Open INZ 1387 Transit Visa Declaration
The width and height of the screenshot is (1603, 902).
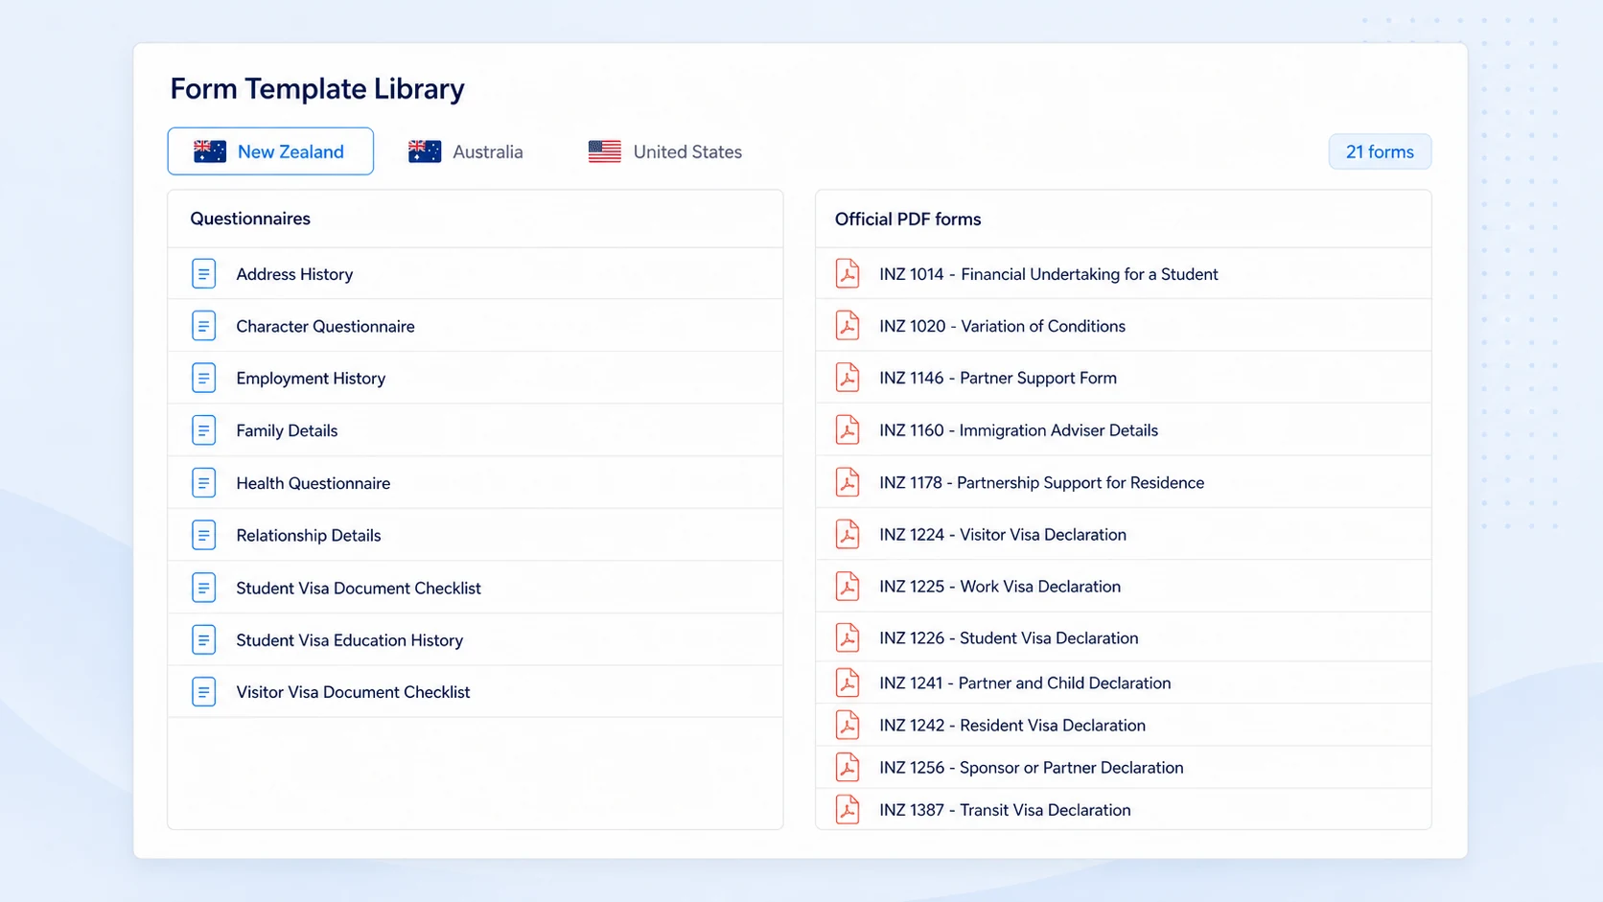pyautogui.click(x=1124, y=810)
